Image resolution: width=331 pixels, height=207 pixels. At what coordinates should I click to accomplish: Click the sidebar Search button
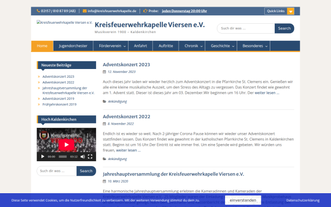pos(86,171)
